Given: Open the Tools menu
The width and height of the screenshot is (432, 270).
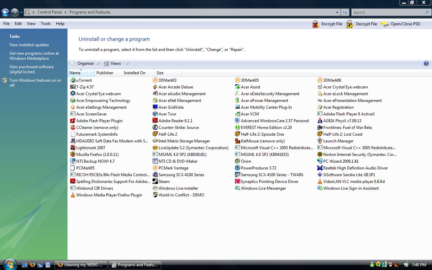Looking at the screenshot, I should coord(46,24).
